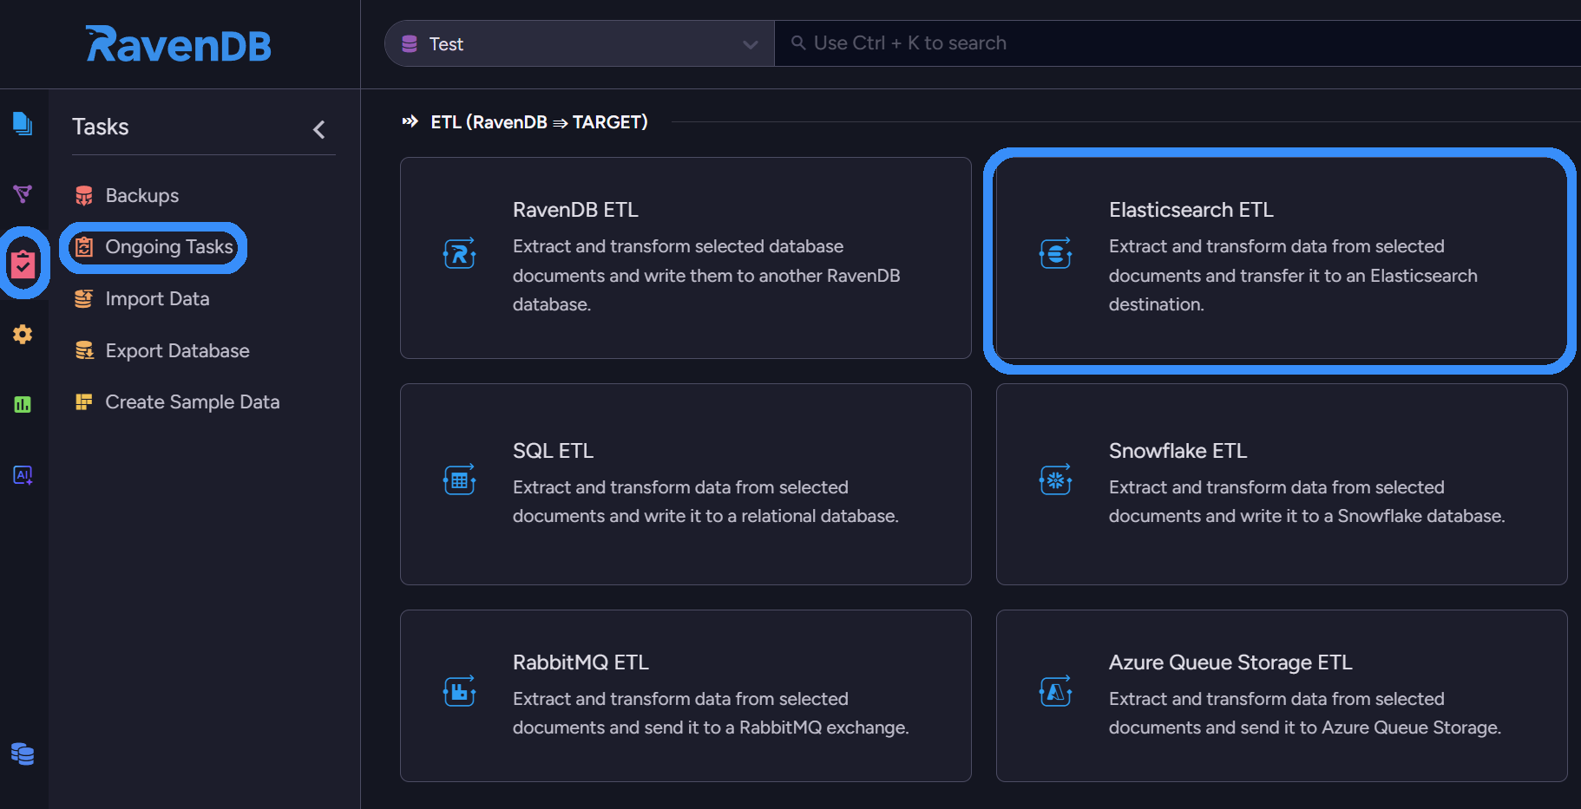Click the Databases icon at the bottom of the left rail

(23, 754)
